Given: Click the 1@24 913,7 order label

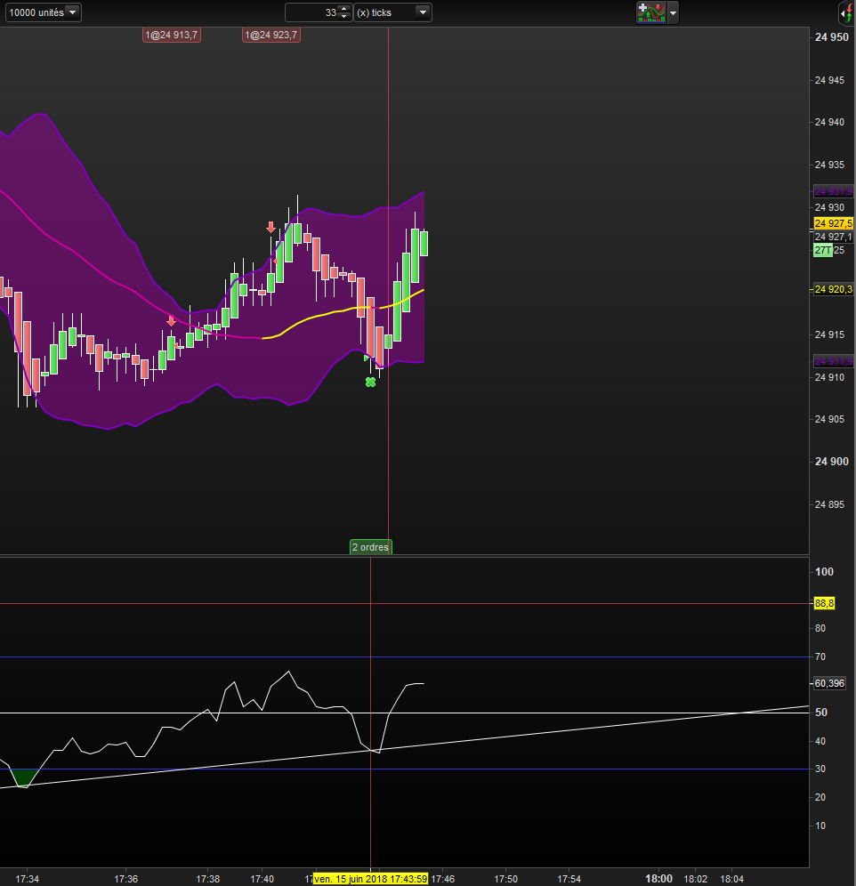Looking at the screenshot, I should click(x=172, y=35).
